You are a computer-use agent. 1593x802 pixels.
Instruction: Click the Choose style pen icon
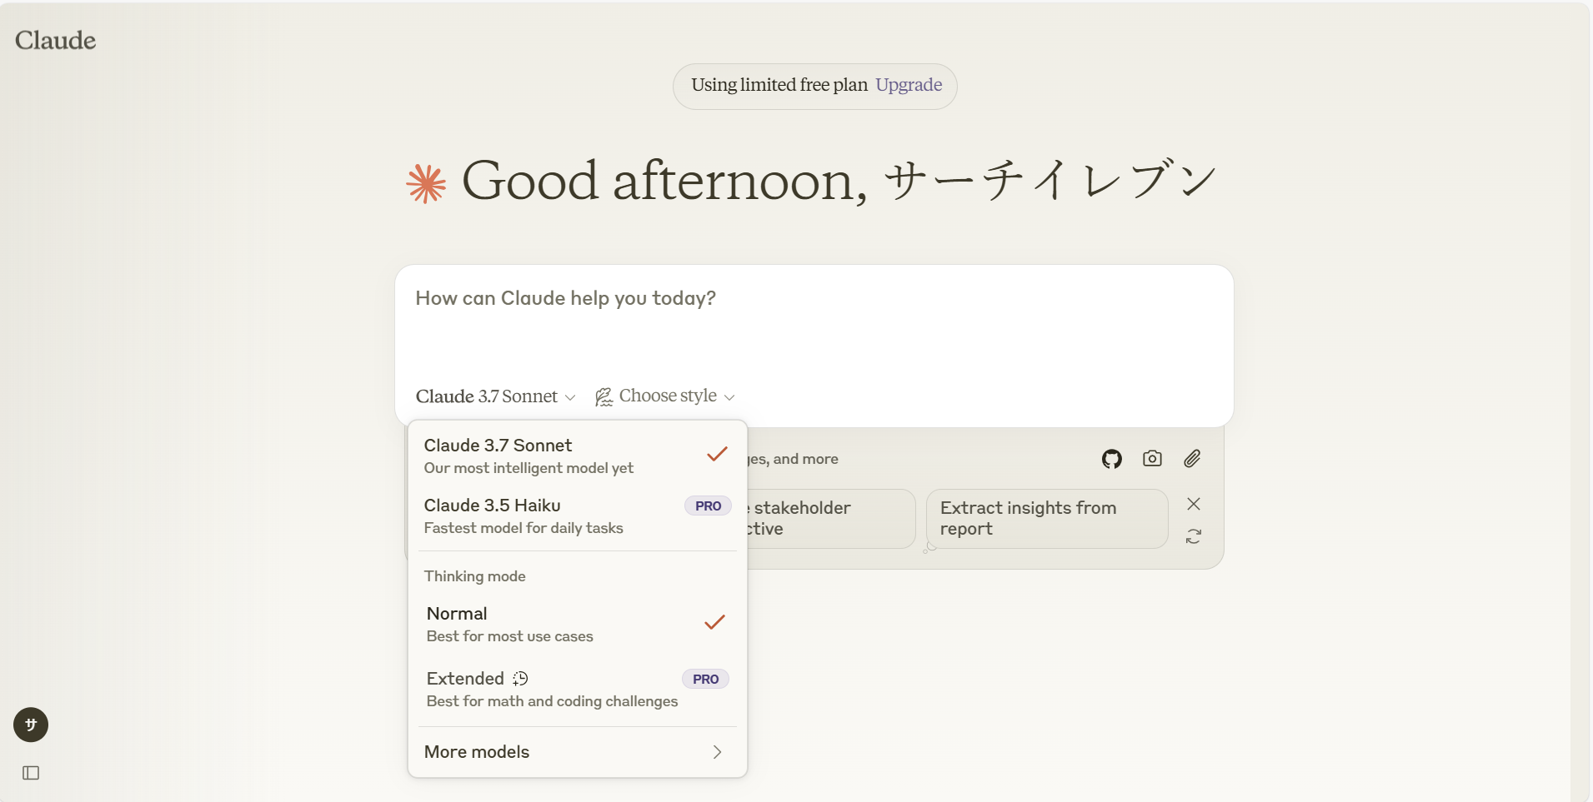[x=604, y=397]
